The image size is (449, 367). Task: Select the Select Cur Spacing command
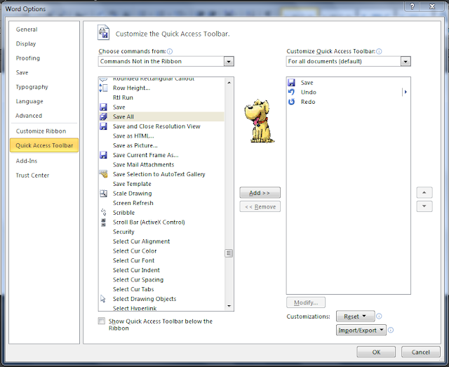click(x=161, y=279)
